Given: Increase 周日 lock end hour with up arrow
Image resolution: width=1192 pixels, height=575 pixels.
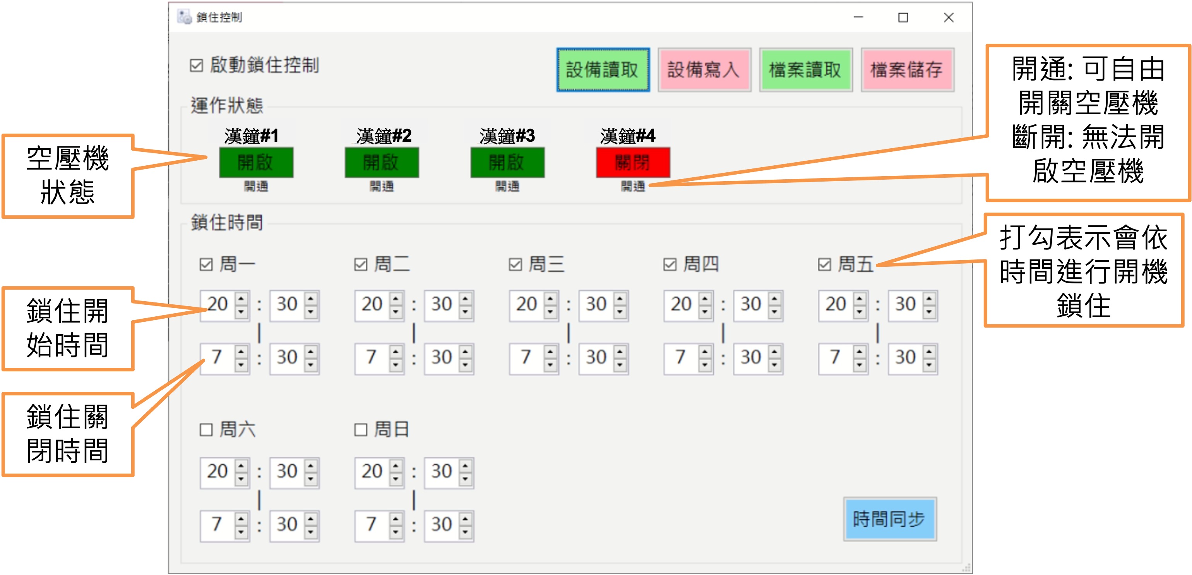Looking at the screenshot, I should click(x=396, y=518).
